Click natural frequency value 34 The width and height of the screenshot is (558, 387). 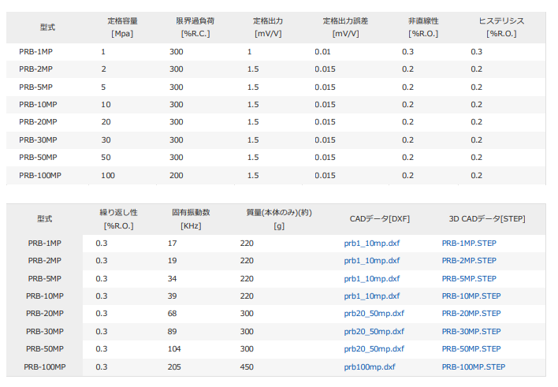click(x=173, y=279)
